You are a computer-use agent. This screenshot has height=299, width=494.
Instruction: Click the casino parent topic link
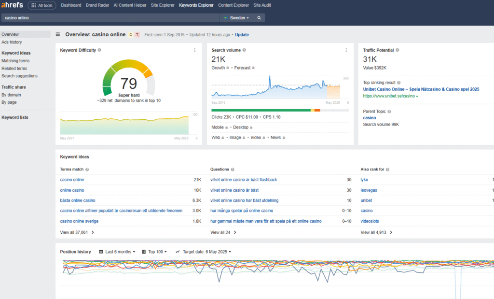[x=369, y=118]
